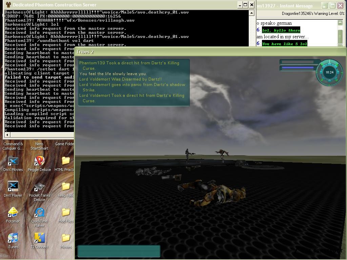Click the console's vertical scroll up arrow
This screenshot has height=260, width=347.
(251, 13)
